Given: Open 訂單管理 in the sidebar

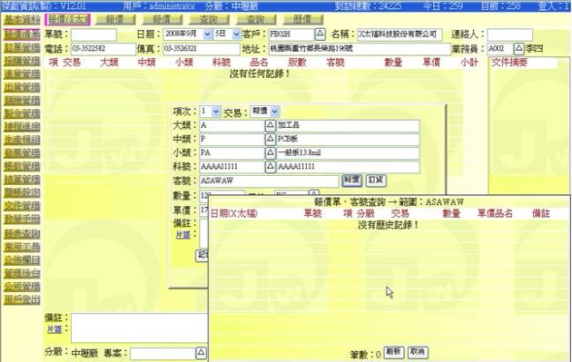Looking at the screenshot, I should tap(22, 48).
